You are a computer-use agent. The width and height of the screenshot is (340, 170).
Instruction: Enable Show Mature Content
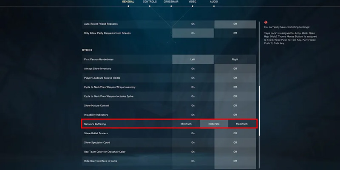point(193,105)
